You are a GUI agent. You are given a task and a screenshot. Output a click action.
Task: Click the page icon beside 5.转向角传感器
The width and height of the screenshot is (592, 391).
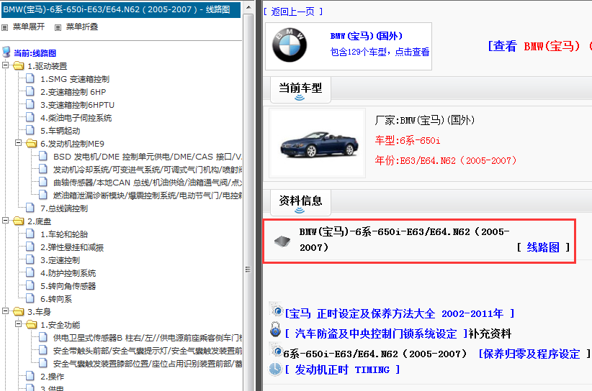click(x=30, y=285)
